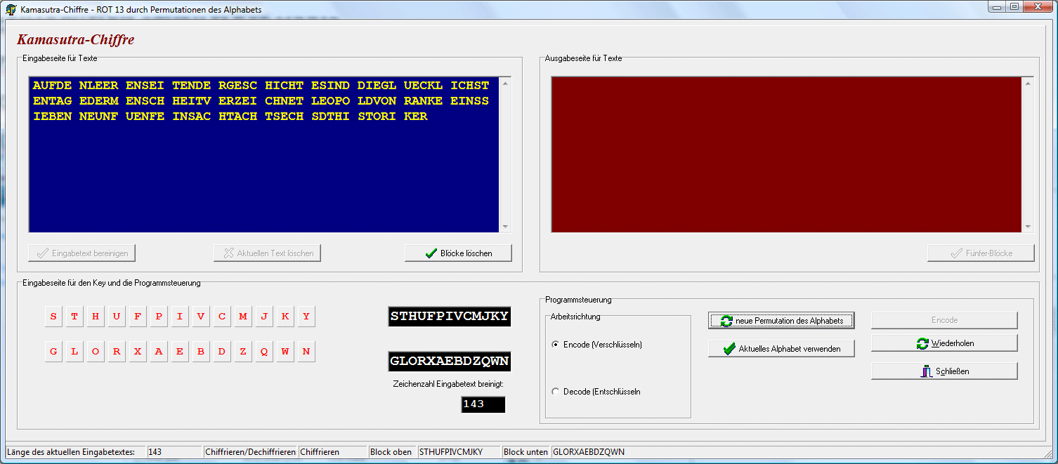Click letter tile V in the top row
1058x464 pixels.
click(201, 317)
